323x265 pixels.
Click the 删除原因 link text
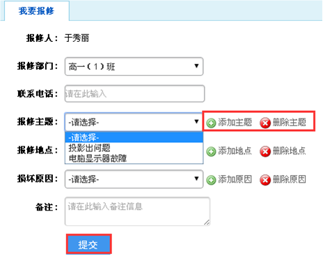point(290,179)
